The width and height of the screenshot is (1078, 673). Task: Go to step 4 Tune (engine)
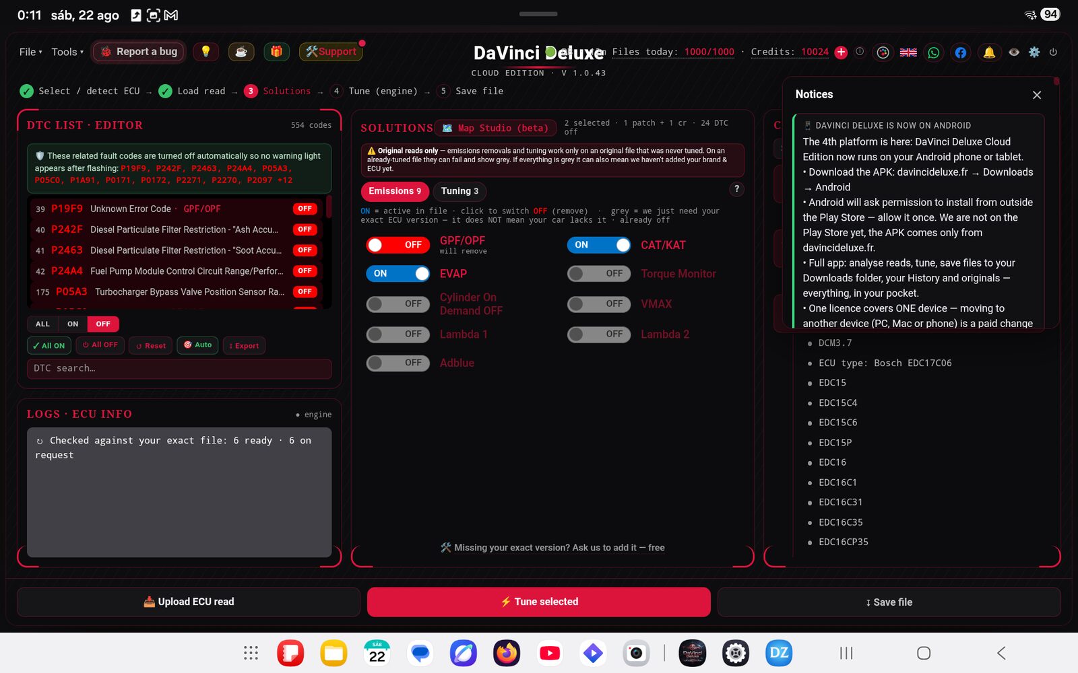(374, 91)
